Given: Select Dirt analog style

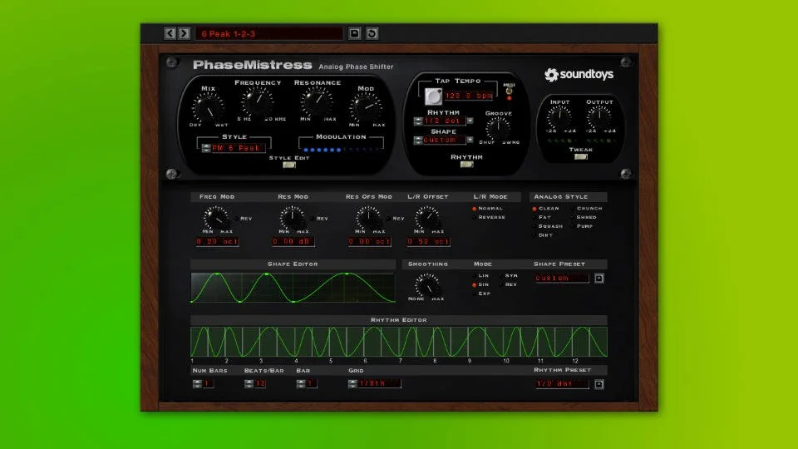Looking at the screenshot, I should 534,235.
